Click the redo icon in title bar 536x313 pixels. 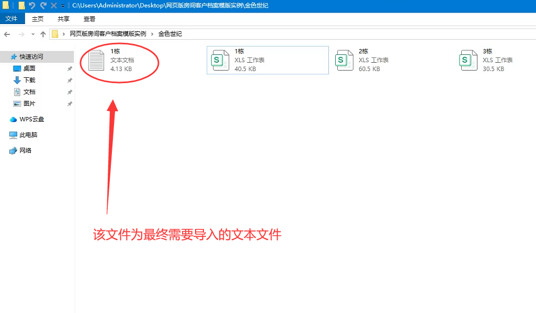(43, 6)
